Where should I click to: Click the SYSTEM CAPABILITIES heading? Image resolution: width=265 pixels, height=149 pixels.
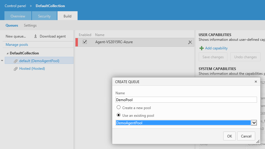point(217,69)
